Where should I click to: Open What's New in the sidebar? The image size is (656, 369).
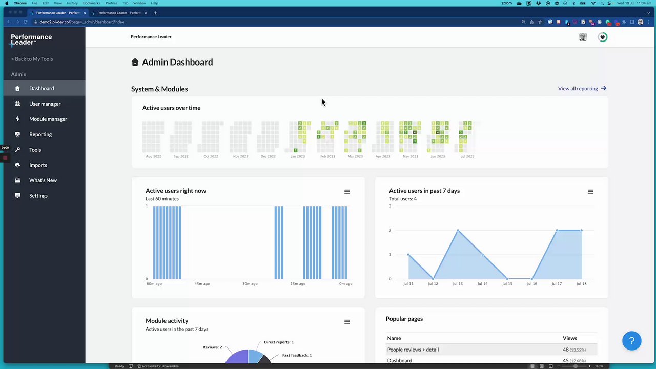[43, 180]
